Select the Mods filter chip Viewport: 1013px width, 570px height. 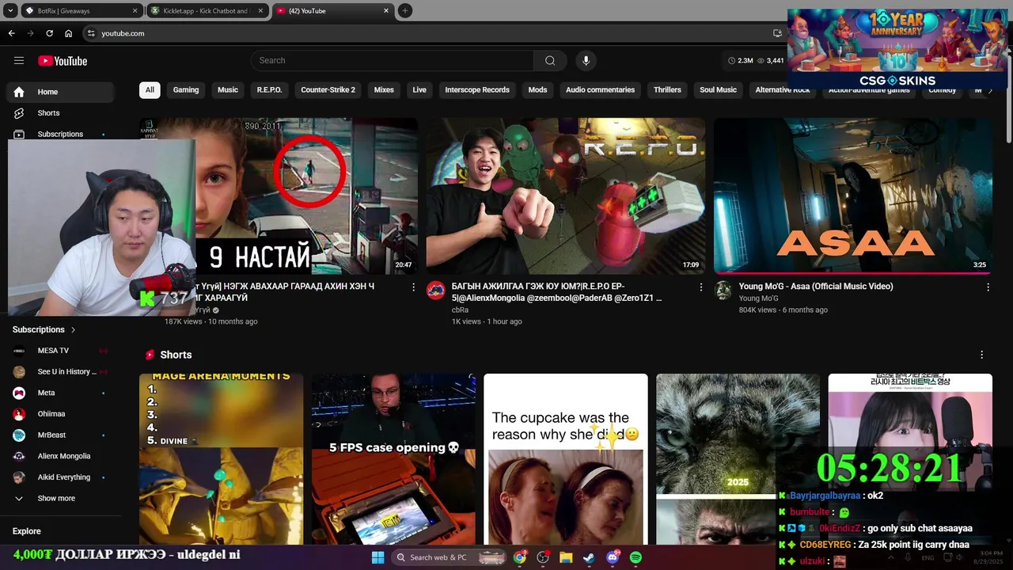click(x=537, y=90)
